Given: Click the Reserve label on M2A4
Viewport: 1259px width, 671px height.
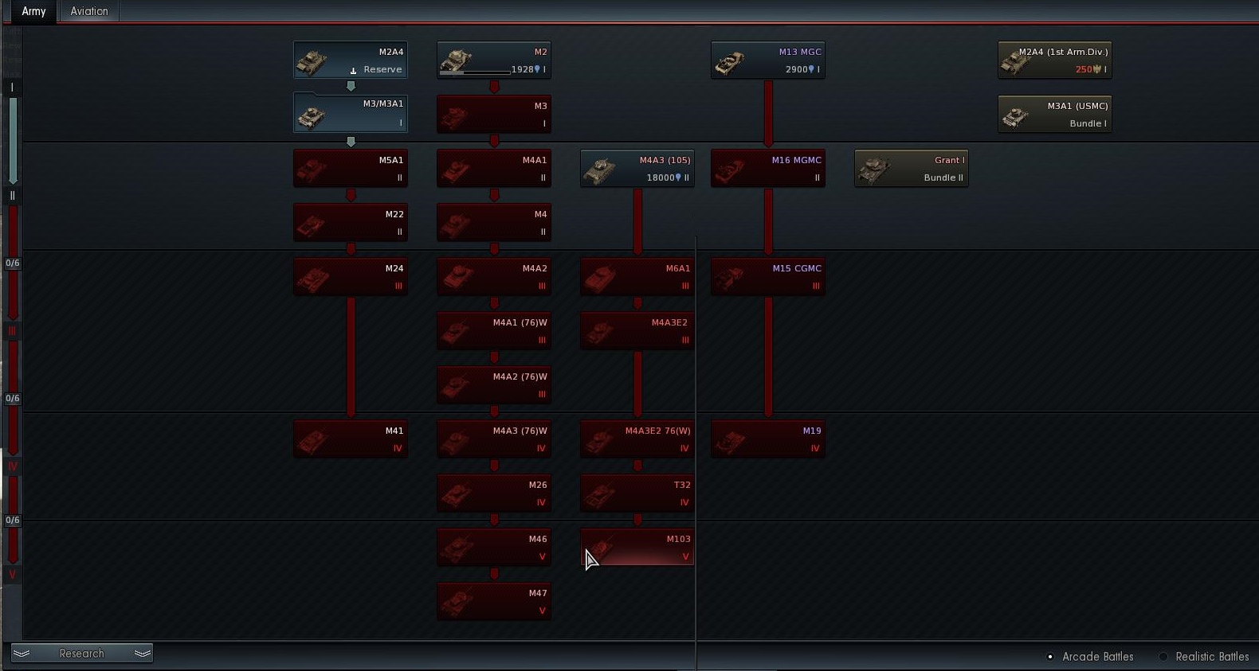Looking at the screenshot, I should pyautogui.click(x=382, y=69).
